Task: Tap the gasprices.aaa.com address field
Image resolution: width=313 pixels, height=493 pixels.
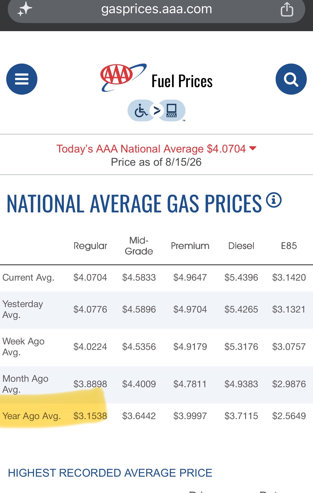Action: [x=156, y=10]
